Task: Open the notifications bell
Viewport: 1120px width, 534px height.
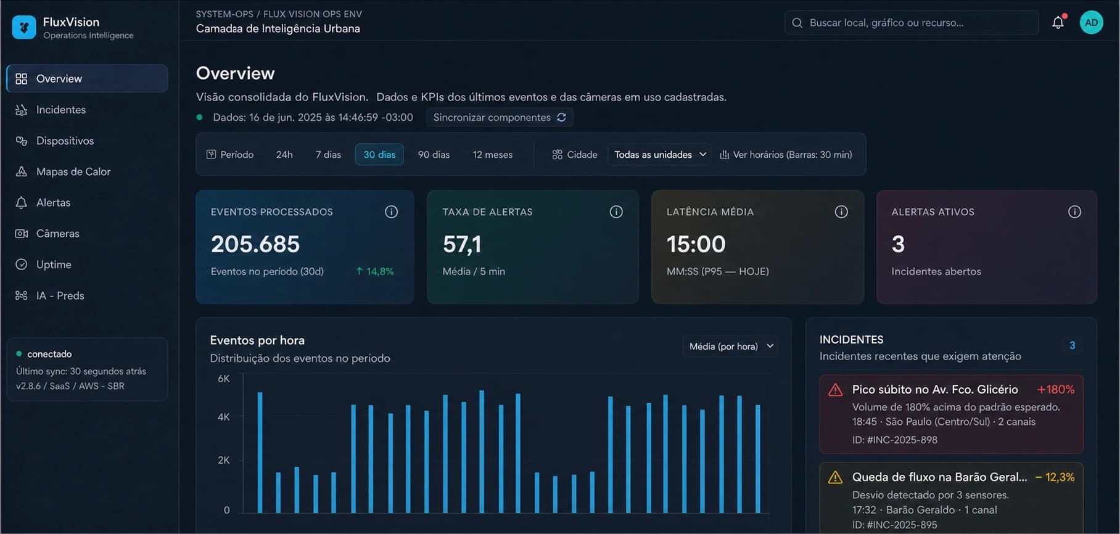Action: click(x=1058, y=22)
